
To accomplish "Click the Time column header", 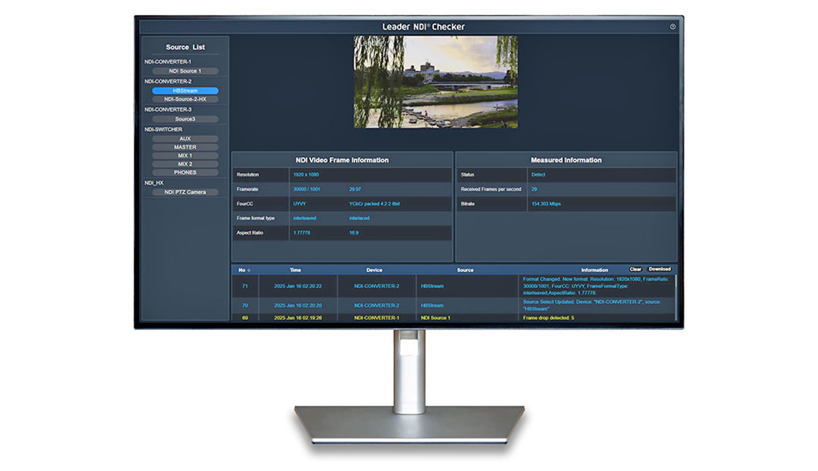I will click(x=295, y=270).
